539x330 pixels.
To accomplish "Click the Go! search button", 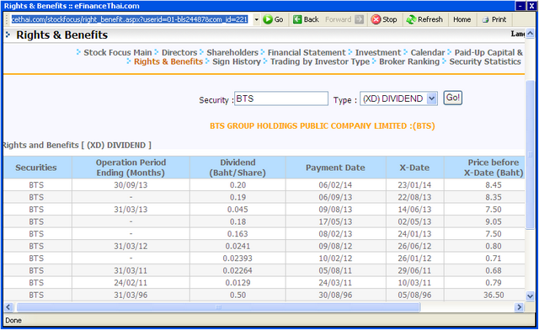I will (452, 98).
